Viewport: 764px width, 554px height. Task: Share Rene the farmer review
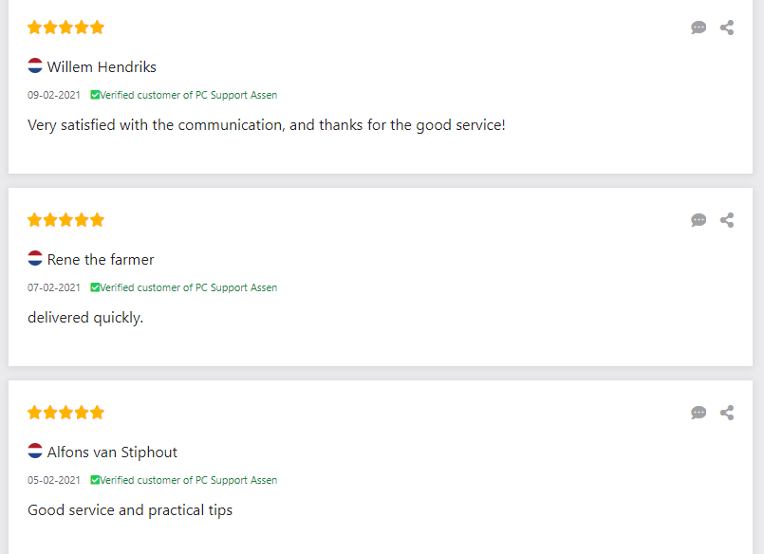tap(727, 220)
